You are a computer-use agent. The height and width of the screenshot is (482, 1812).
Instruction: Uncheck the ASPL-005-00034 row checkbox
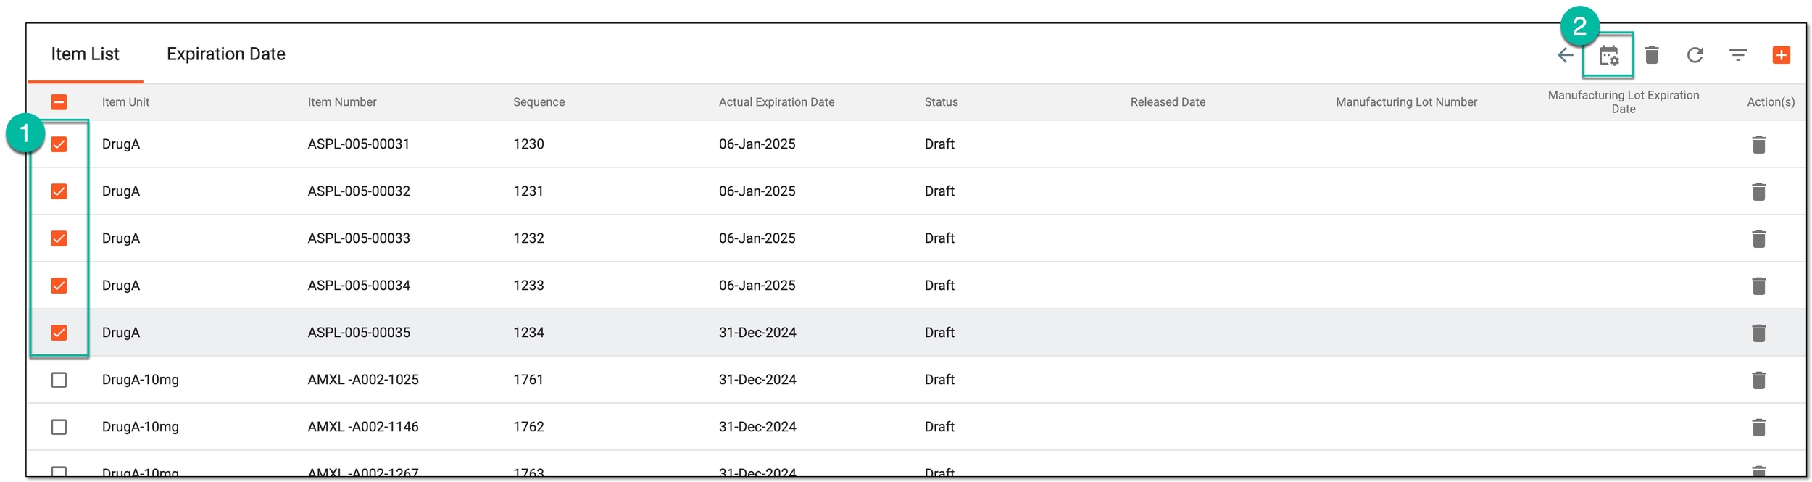click(59, 286)
